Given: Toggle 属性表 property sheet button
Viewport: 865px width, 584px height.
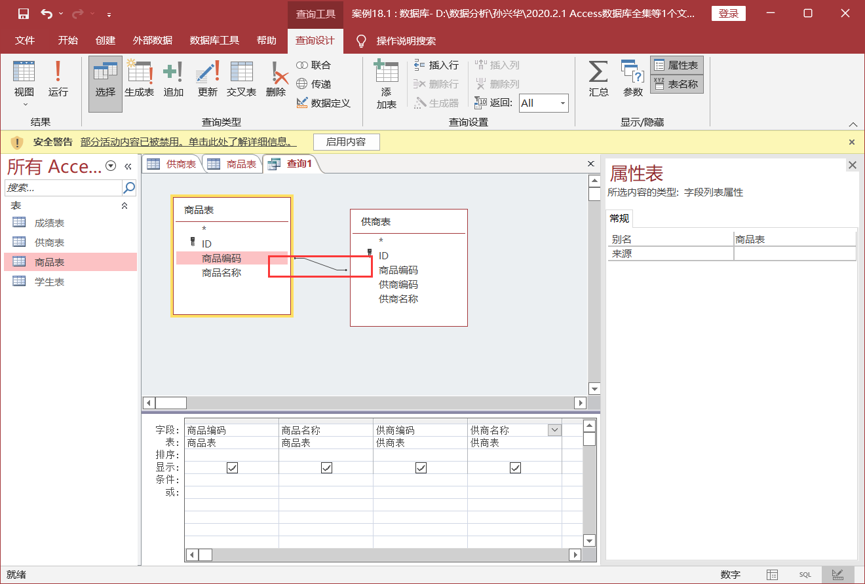Looking at the screenshot, I should 676,65.
